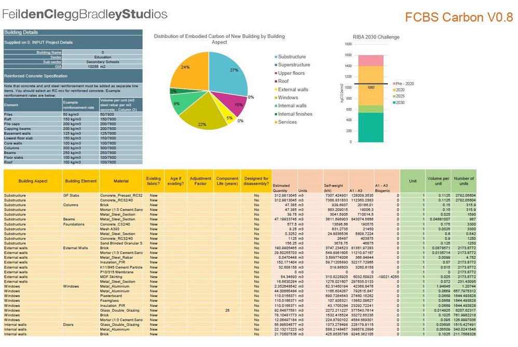The height and width of the screenshot is (347, 518).
Task: Click the Sand Blinded Granular material cell
Action: point(121,243)
